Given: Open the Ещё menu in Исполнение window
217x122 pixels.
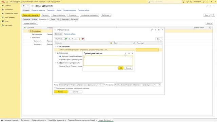Looking at the screenshot, I should 159,39.
